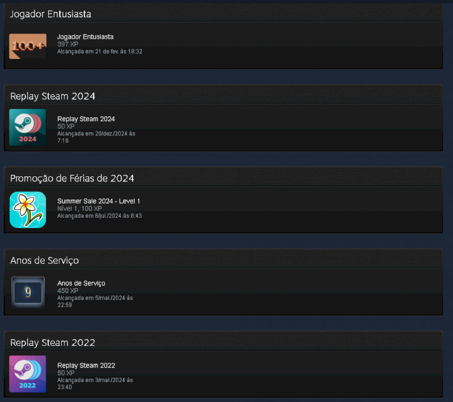Click the Anos de Serviço section heading

coord(45,260)
